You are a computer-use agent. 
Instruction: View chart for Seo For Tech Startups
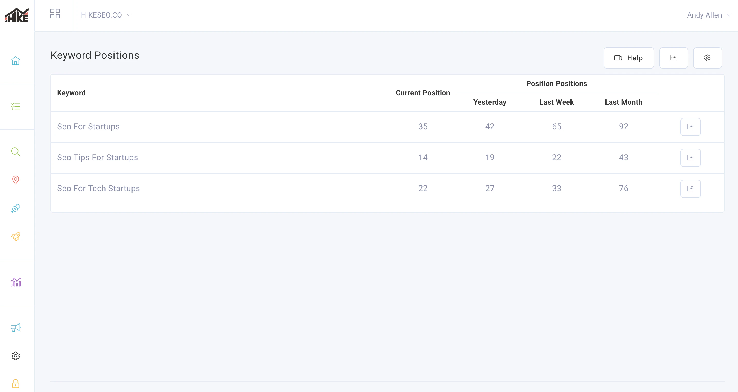(690, 189)
